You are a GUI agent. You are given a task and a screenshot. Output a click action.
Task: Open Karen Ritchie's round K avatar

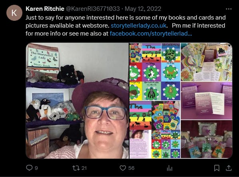[x=14, y=13]
